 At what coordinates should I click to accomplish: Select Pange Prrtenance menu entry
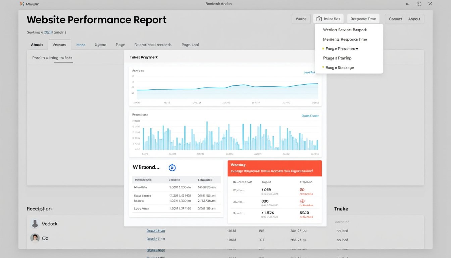click(342, 49)
